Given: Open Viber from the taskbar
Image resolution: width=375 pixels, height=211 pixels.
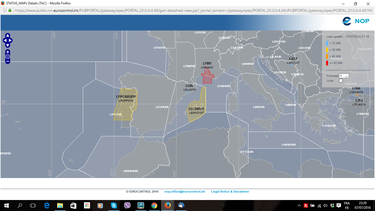Looking at the screenshot, I should [x=127, y=205].
